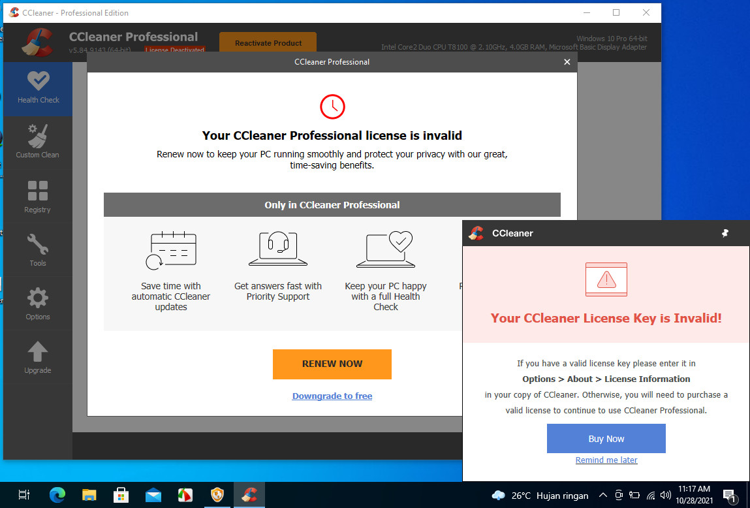Click the Reactivate Product button
This screenshot has height=508, width=750.
pos(268,42)
